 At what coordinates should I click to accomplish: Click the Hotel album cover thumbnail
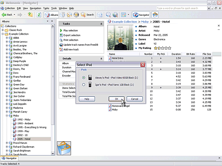[x=120, y=38]
